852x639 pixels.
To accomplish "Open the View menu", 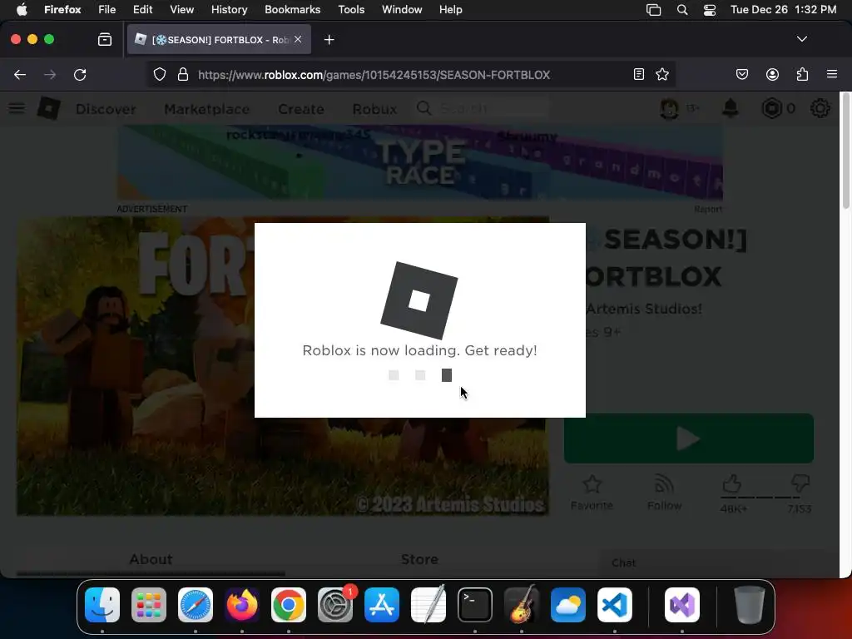I will pos(181,9).
